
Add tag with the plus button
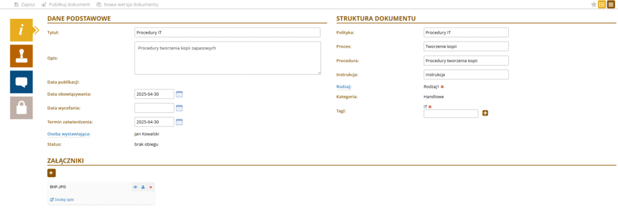pyautogui.click(x=485, y=113)
